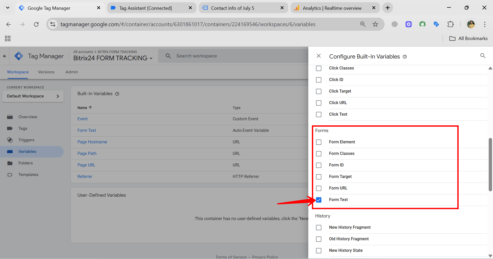The height and width of the screenshot is (259, 493).
Task: Open Chrome profile avatar
Action: click(471, 24)
